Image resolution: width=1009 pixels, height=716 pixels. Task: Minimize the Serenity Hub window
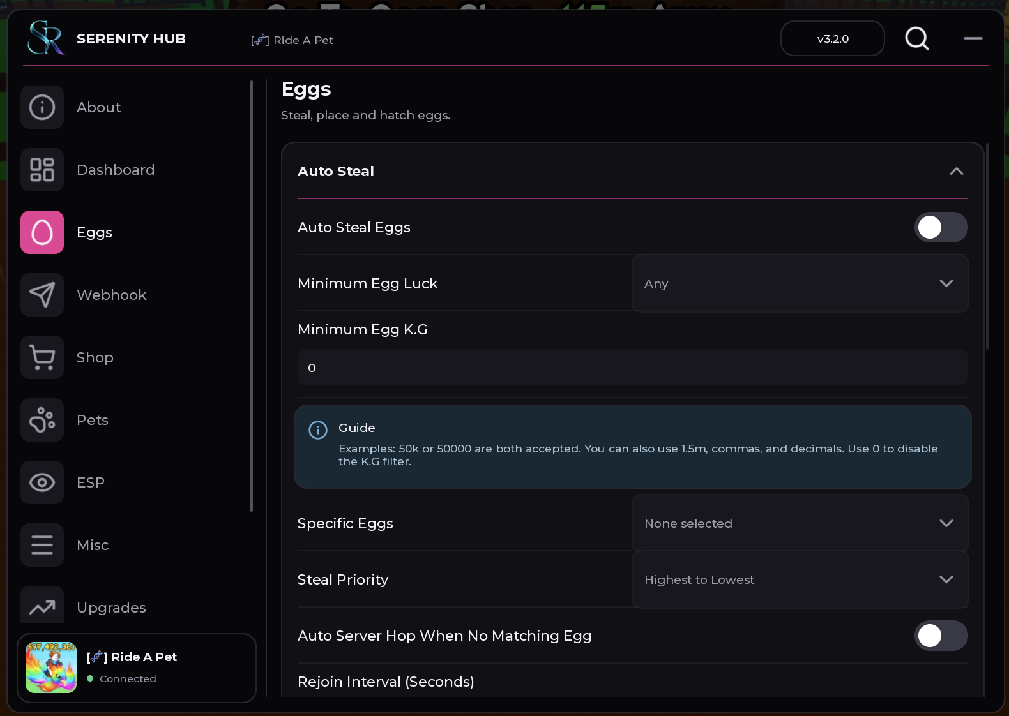click(973, 38)
